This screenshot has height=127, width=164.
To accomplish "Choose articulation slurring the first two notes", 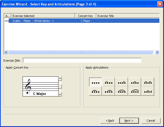I will coord(108,82).
